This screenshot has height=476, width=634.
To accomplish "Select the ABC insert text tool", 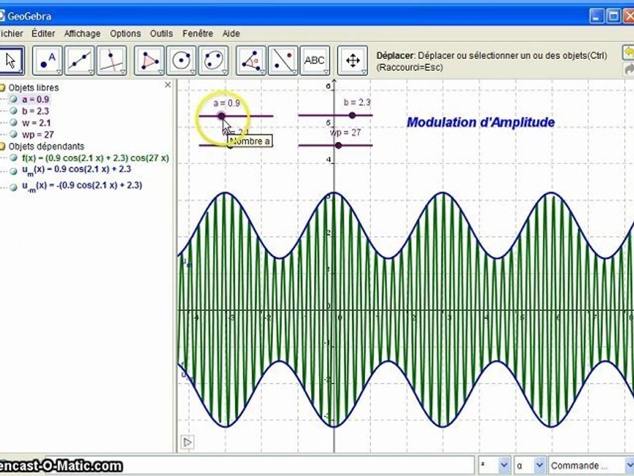I will [315, 61].
